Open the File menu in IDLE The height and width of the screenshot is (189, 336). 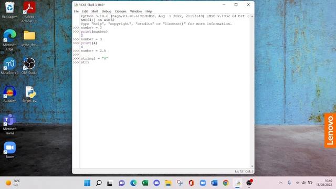coord(76,11)
